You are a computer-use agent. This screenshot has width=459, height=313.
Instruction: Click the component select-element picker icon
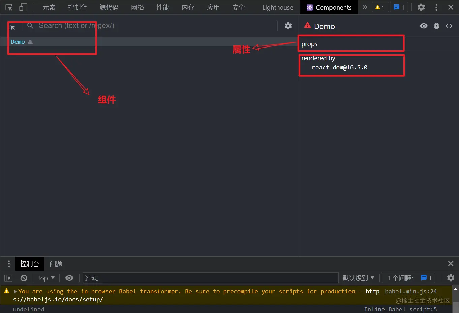pos(12,26)
